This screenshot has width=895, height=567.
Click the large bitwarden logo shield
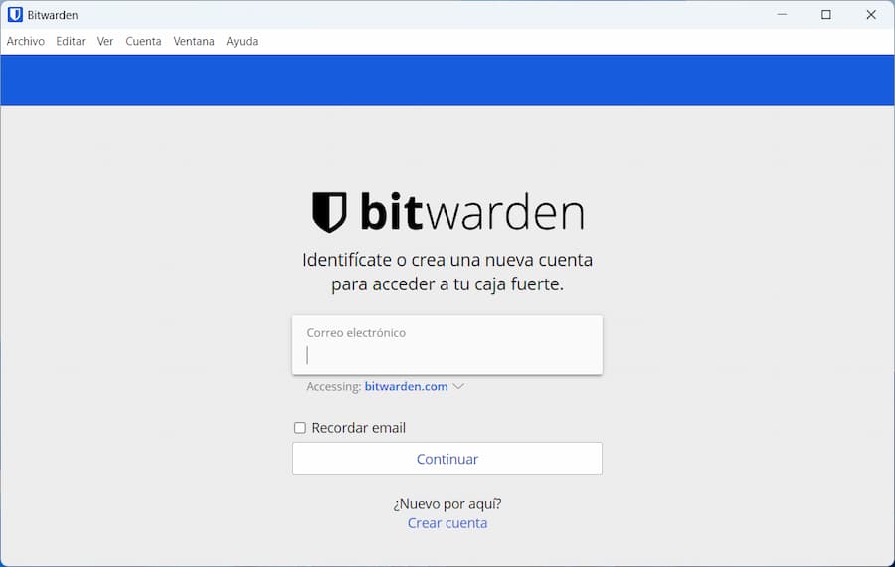click(x=329, y=212)
